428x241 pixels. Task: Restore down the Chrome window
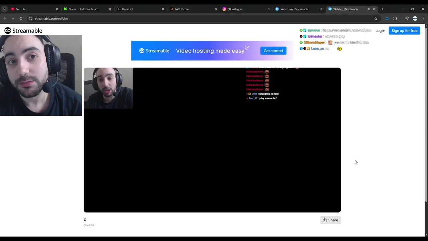point(413,9)
